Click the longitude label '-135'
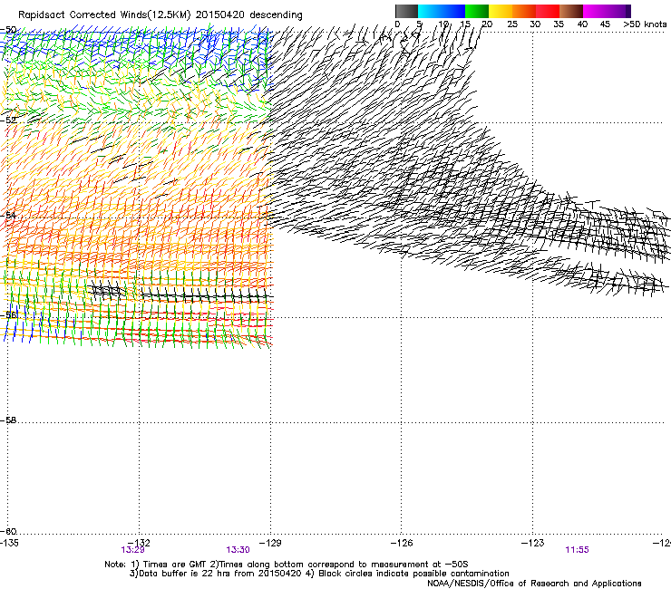671x589 pixels. click(9, 543)
